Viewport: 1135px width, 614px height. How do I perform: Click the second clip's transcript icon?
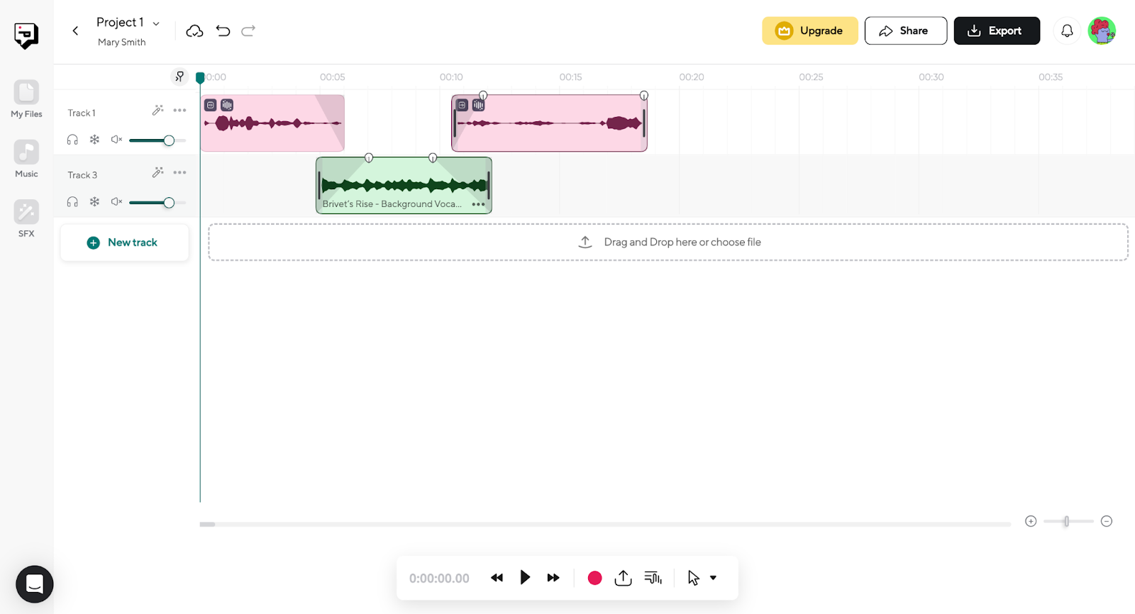pos(463,105)
